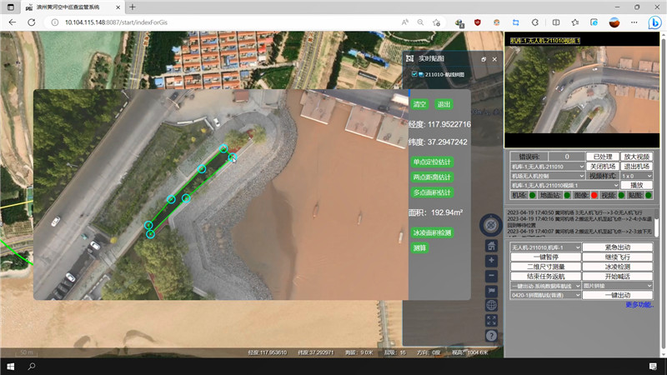
Task: Refresh the page in the browser
Action: (x=32, y=22)
